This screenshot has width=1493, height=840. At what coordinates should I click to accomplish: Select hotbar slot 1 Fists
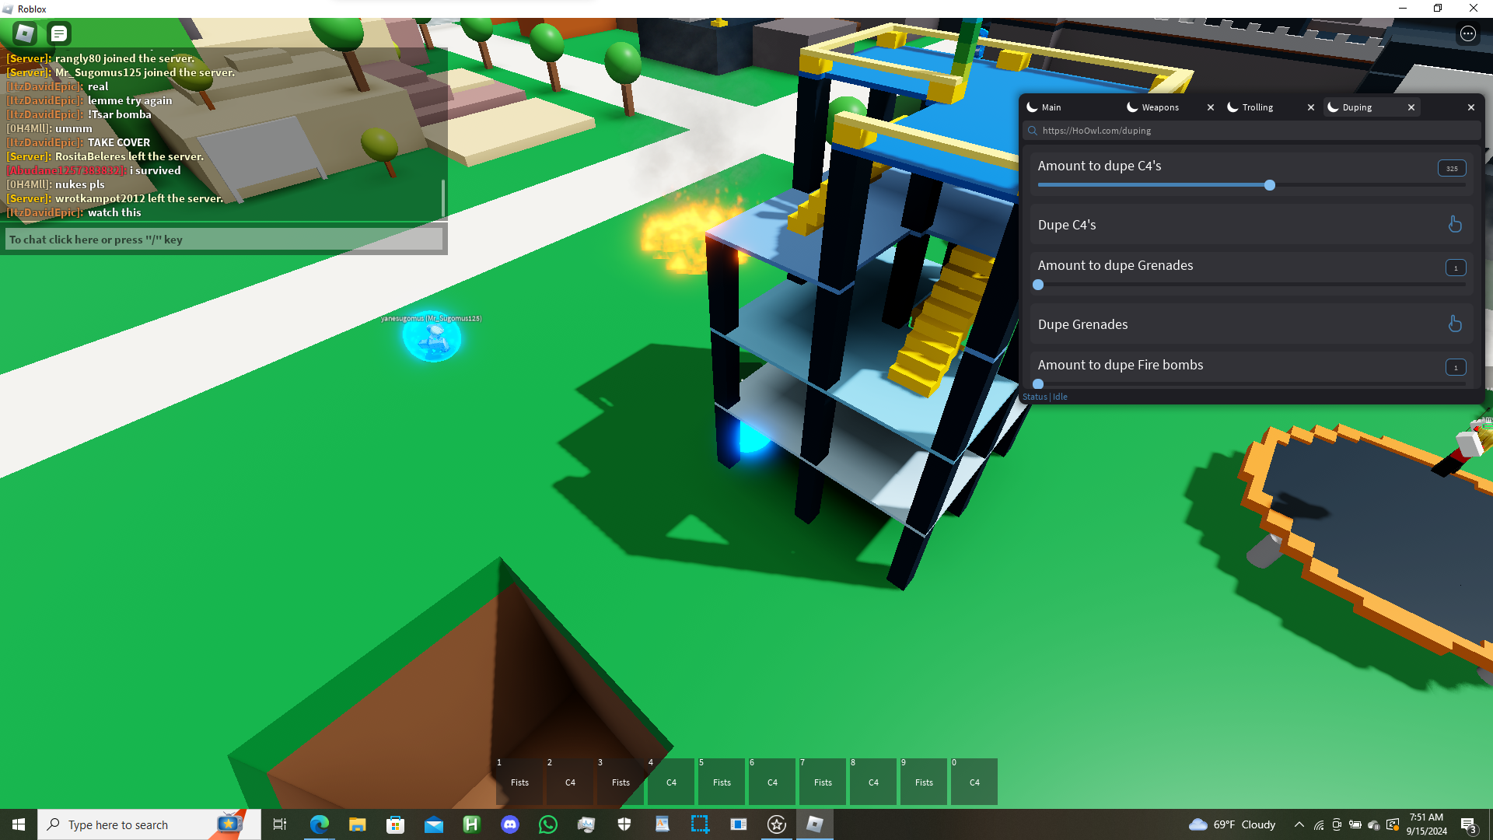click(x=519, y=782)
